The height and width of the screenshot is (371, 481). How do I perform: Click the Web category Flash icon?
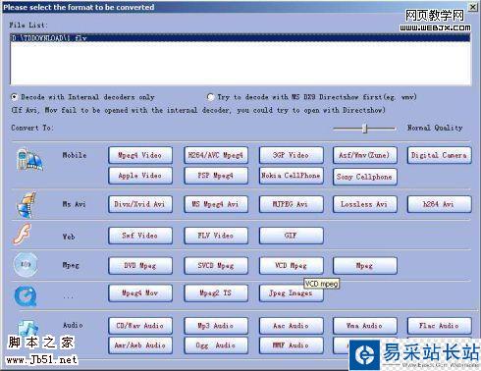(x=23, y=235)
